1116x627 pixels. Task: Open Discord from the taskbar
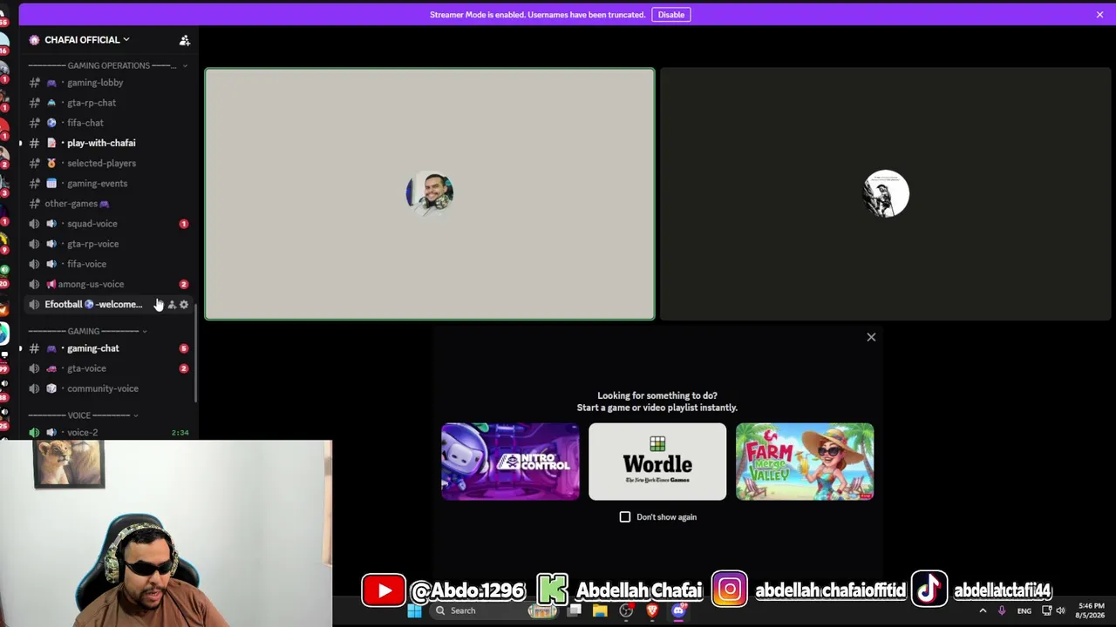[x=679, y=610]
